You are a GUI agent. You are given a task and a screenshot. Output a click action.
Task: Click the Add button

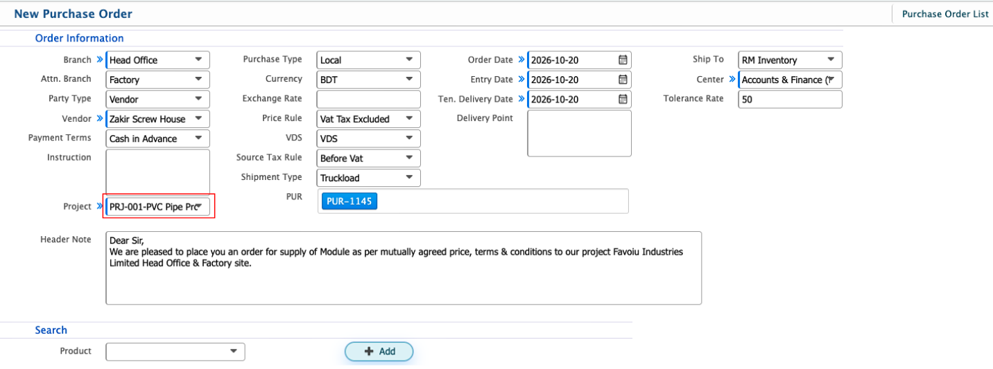(x=379, y=352)
